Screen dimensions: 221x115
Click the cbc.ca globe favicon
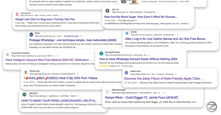pyautogui.click(x=107, y=11)
